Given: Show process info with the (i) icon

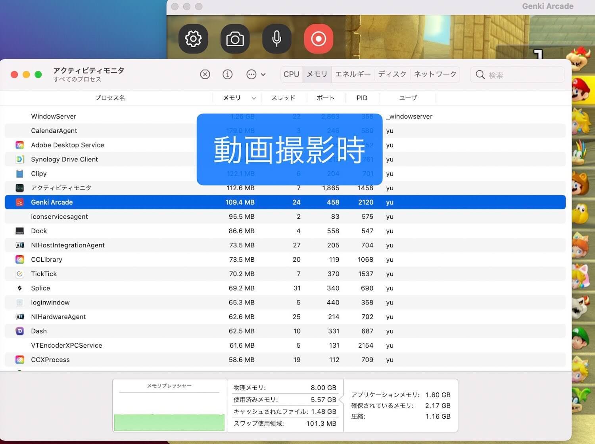Looking at the screenshot, I should [x=227, y=75].
